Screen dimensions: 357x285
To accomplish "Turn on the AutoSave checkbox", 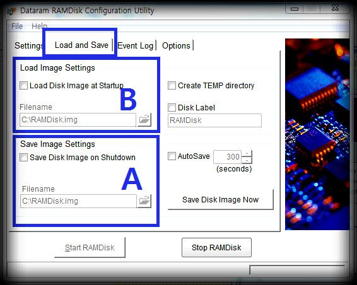I will click(x=172, y=156).
